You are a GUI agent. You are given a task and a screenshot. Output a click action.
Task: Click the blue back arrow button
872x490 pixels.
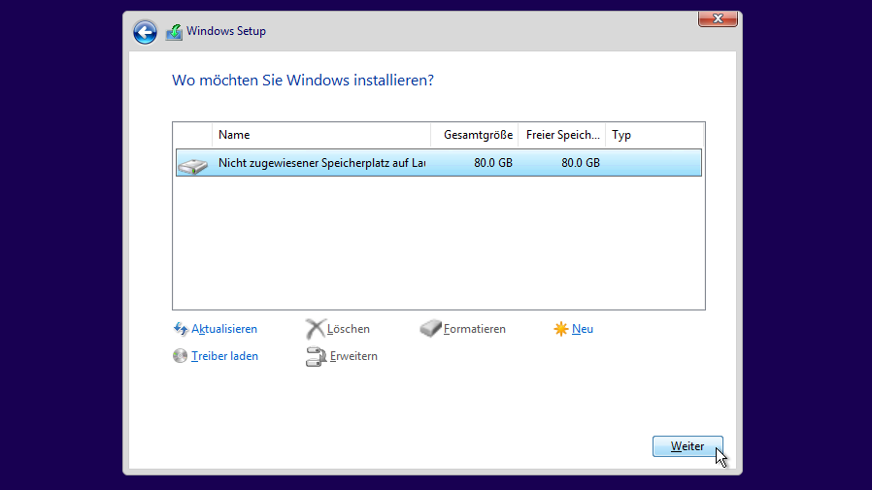(145, 32)
